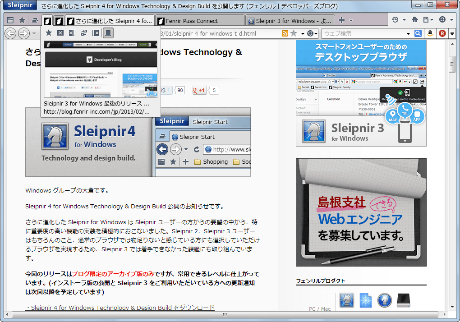Switch to the Fenrir Pass Connect tab
Viewport: 460px width, 322px height.
coord(200,21)
